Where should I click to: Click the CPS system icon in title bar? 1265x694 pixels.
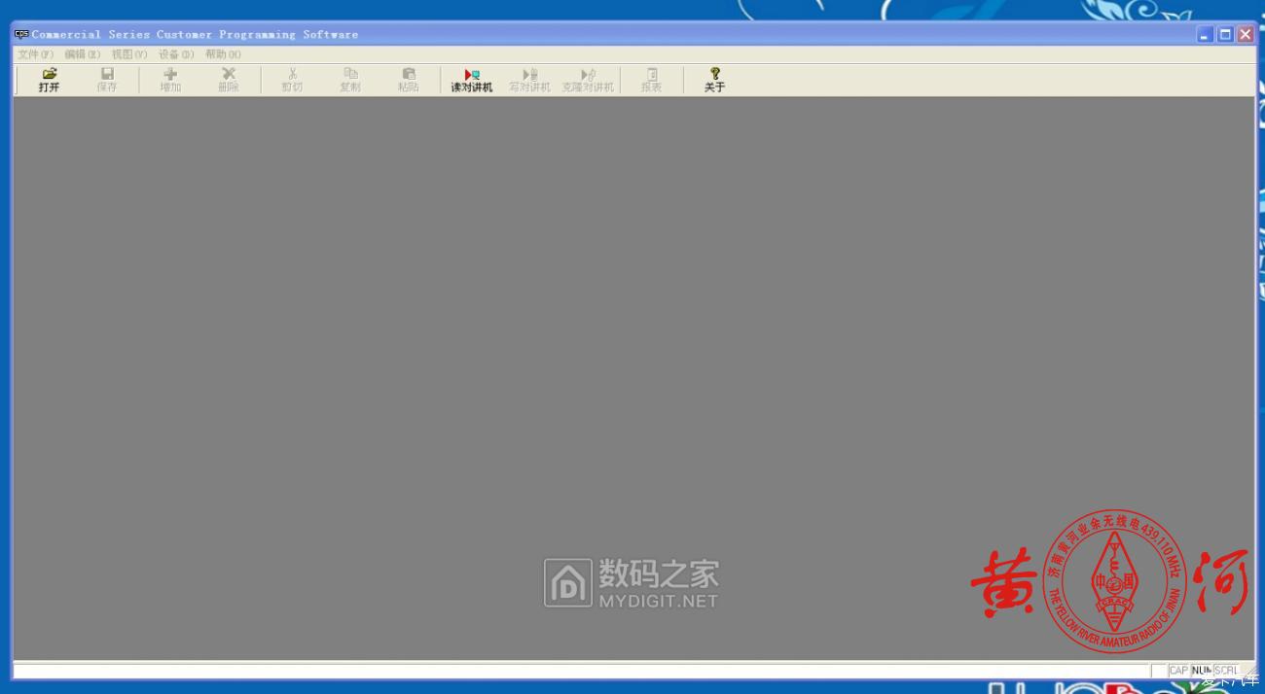click(19, 33)
